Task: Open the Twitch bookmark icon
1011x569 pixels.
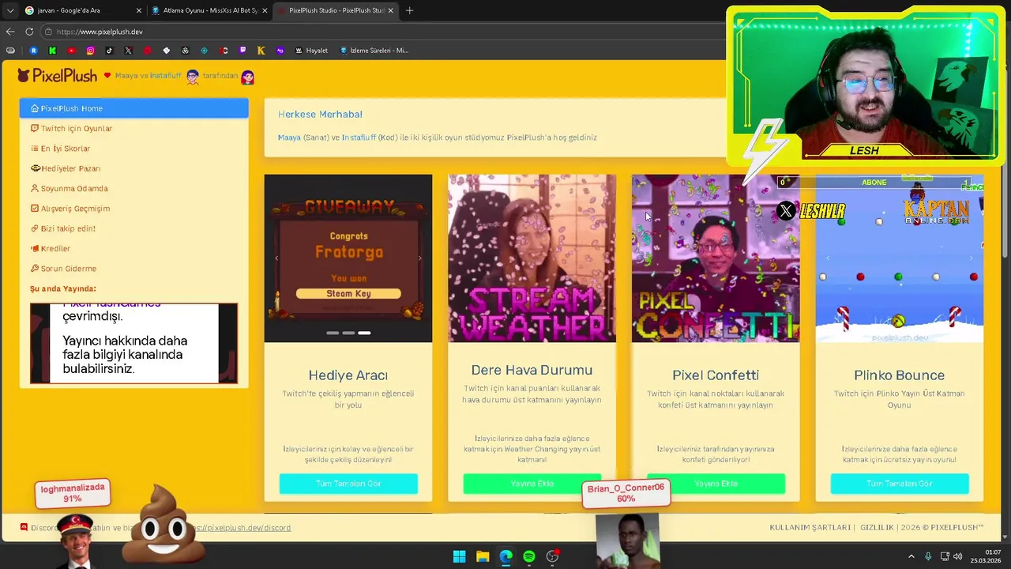Action: pos(242,51)
